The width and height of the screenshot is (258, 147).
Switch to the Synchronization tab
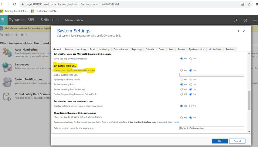pos(196,49)
